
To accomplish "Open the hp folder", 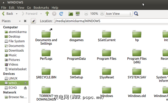I will pyautogui.click(x=137, y=34).
